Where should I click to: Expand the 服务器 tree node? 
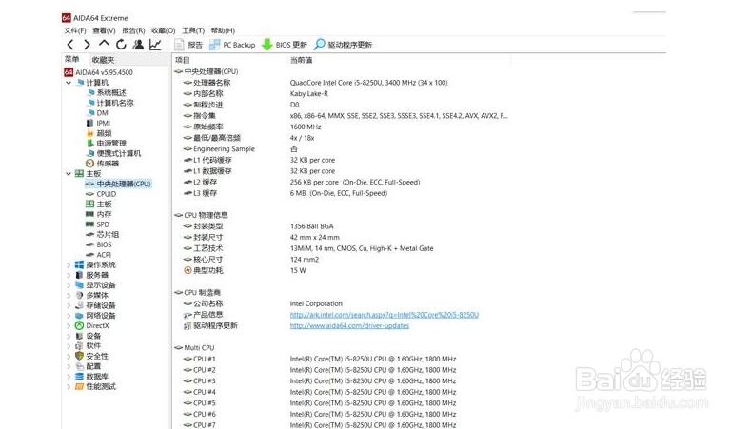pos(69,275)
